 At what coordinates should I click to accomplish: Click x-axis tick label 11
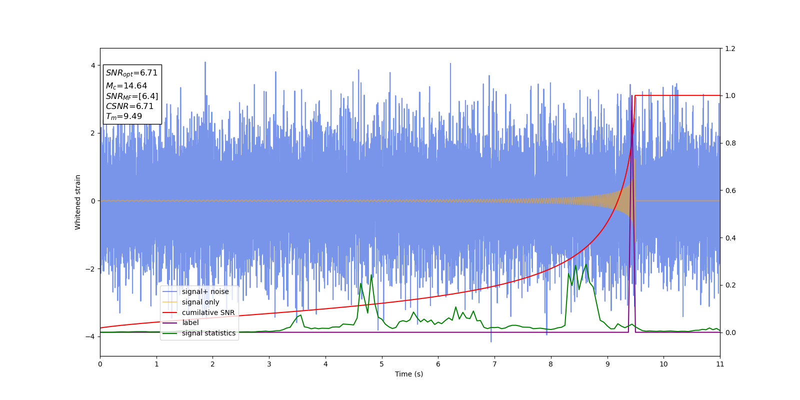pyautogui.click(x=720, y=364)
